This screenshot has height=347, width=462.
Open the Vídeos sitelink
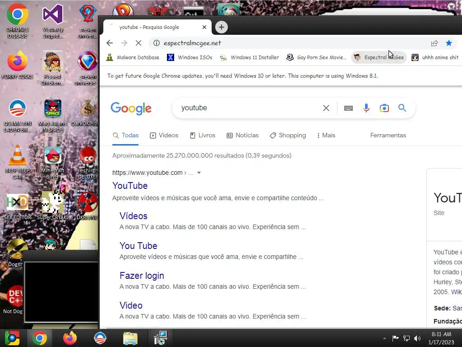(134, 216)
